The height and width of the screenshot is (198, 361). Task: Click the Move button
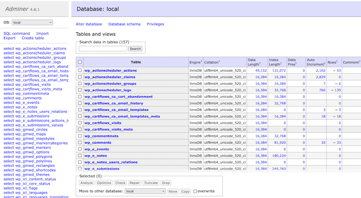coord(173,191)
